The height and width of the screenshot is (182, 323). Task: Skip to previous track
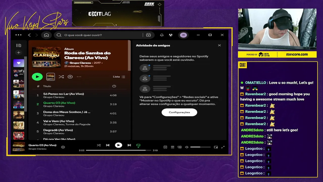(108, 145)
